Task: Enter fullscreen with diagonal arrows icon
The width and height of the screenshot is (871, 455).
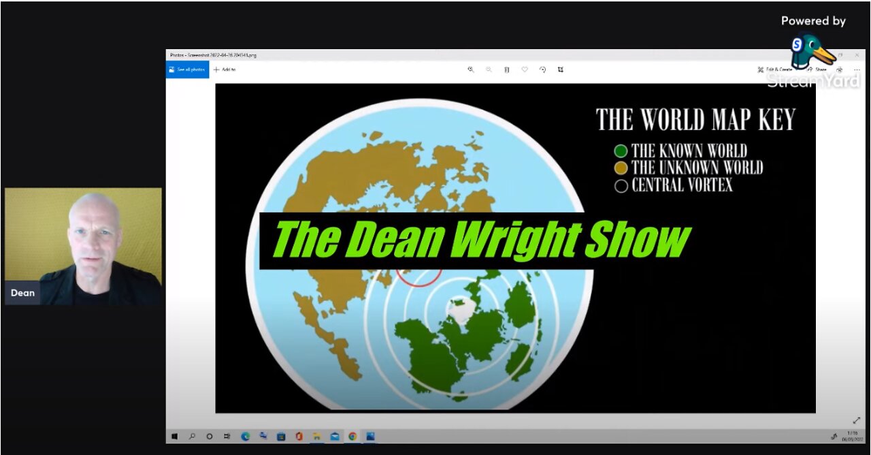Action: coord(856,421)
